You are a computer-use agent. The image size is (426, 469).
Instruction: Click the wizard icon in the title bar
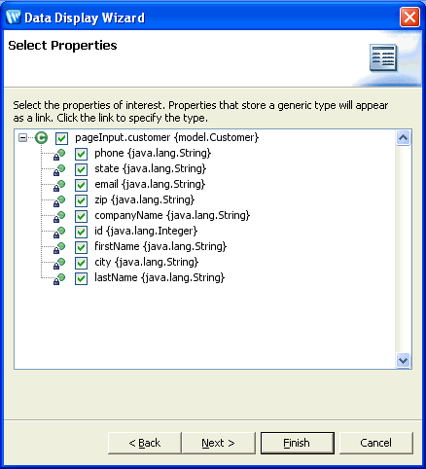pyautogui.click(x=14, y=18)
